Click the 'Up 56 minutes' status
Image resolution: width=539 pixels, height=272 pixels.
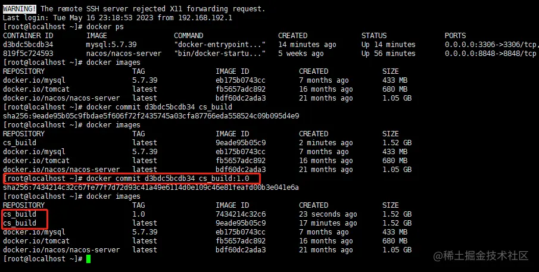point(388,54)
